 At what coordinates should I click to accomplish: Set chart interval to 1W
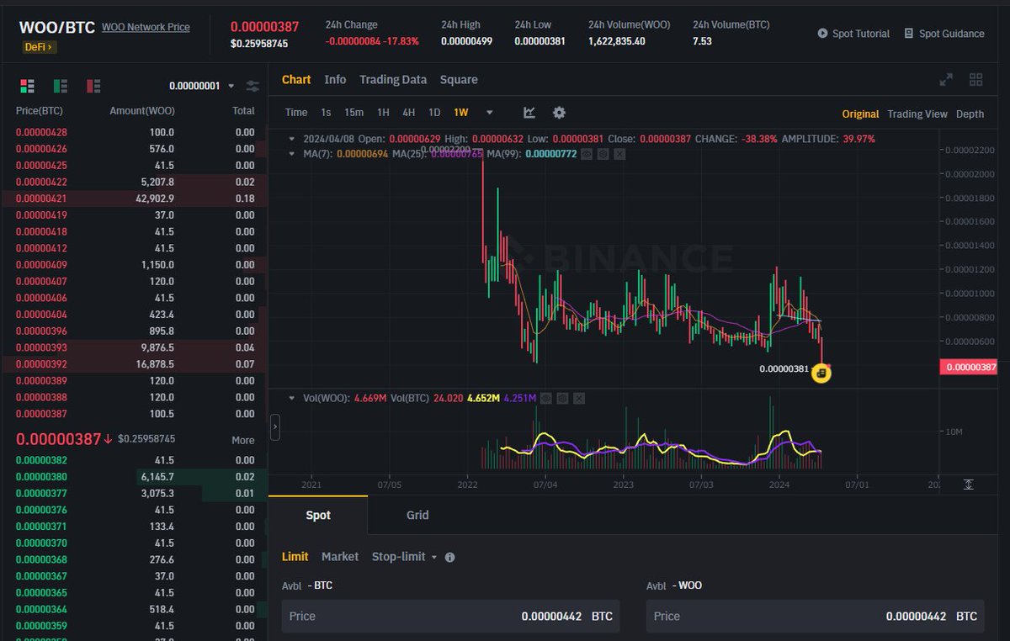(461, 113)
